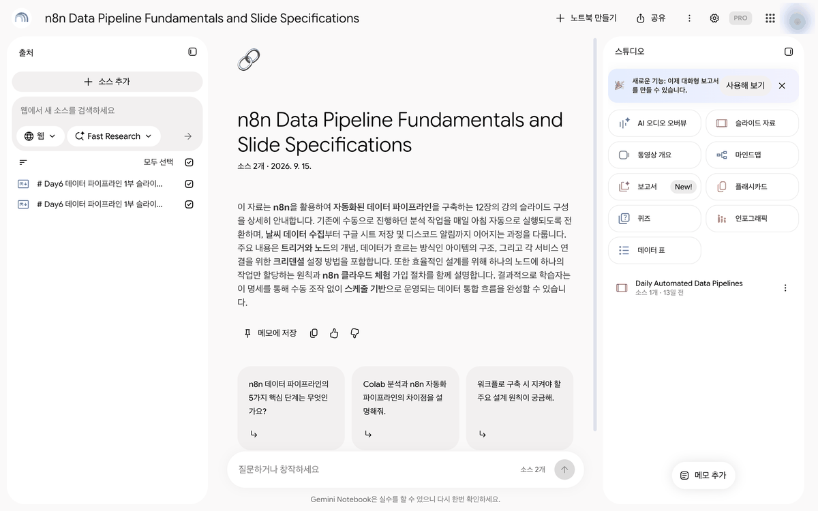Click the thumbs down icon

tap(354, 333)
